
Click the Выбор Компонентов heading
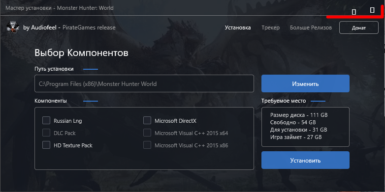click(81, 53)
